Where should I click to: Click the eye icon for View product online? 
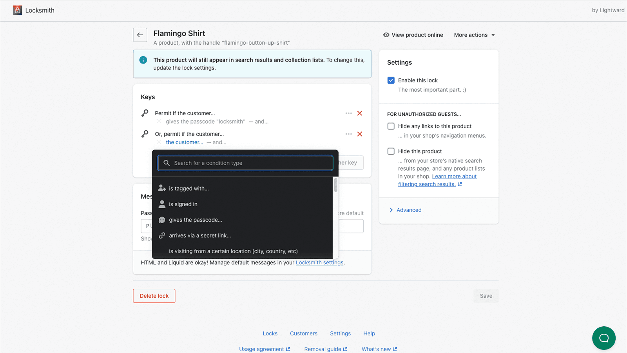point(386,35)
